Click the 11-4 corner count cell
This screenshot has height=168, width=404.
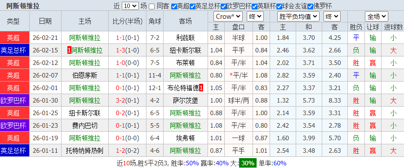[155, 76]
